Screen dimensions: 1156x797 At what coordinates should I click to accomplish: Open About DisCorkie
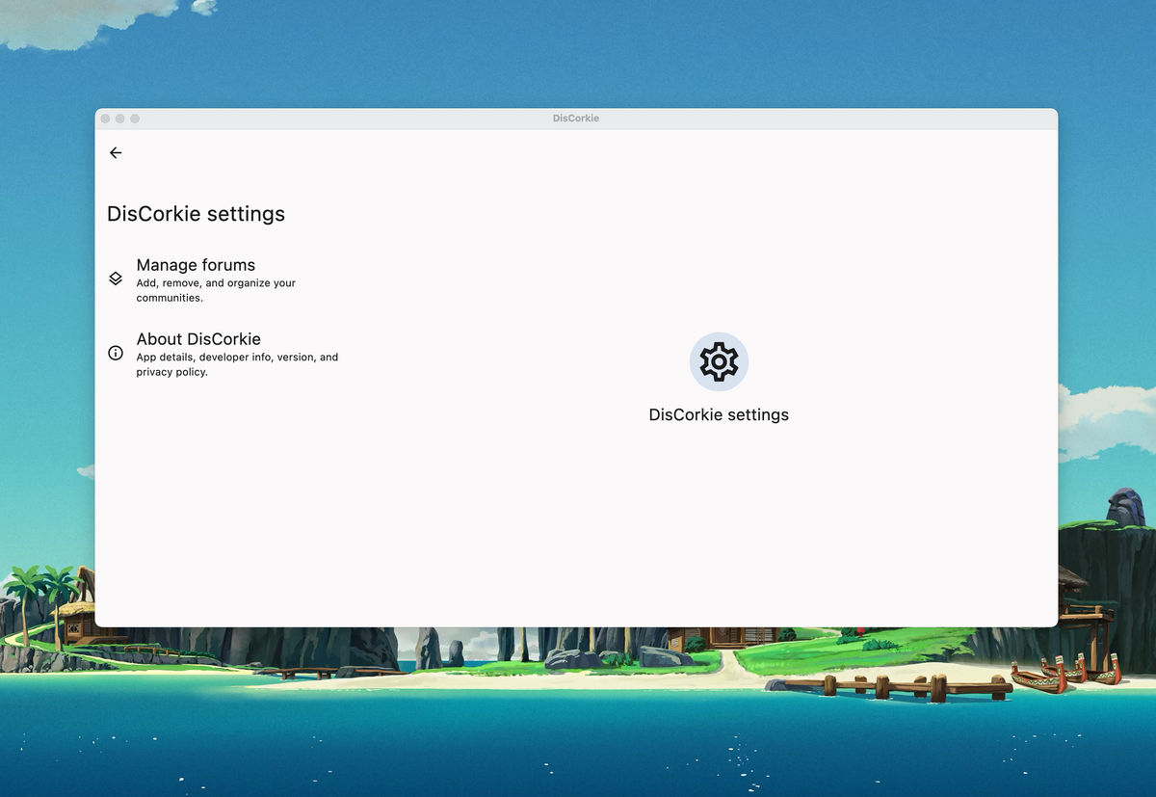198,338
